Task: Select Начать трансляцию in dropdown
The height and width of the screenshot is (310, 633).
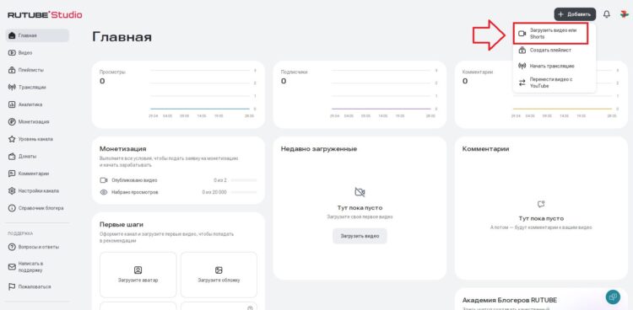Action: click(555, 66)
